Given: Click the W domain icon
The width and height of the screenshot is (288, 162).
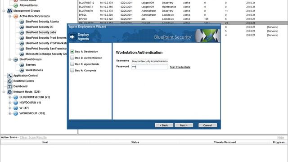Looking at the screenshot, I should 16,108.
